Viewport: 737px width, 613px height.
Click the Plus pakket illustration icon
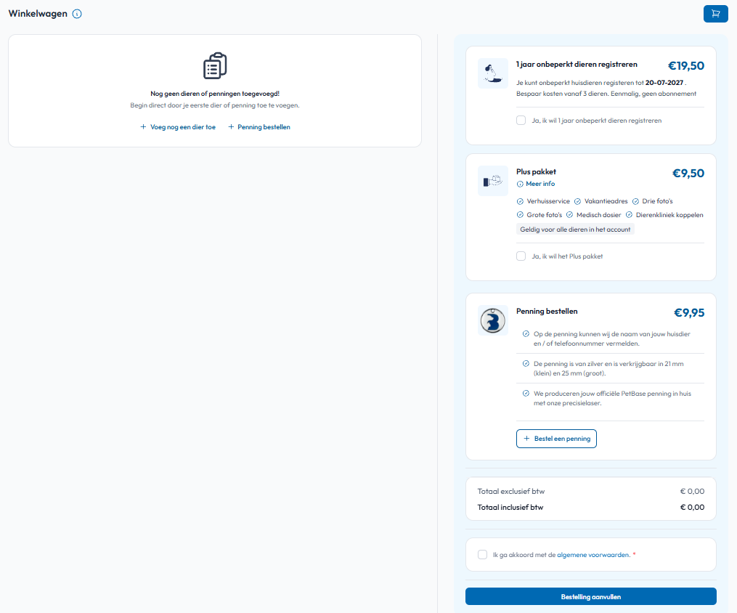coord(492,181)
